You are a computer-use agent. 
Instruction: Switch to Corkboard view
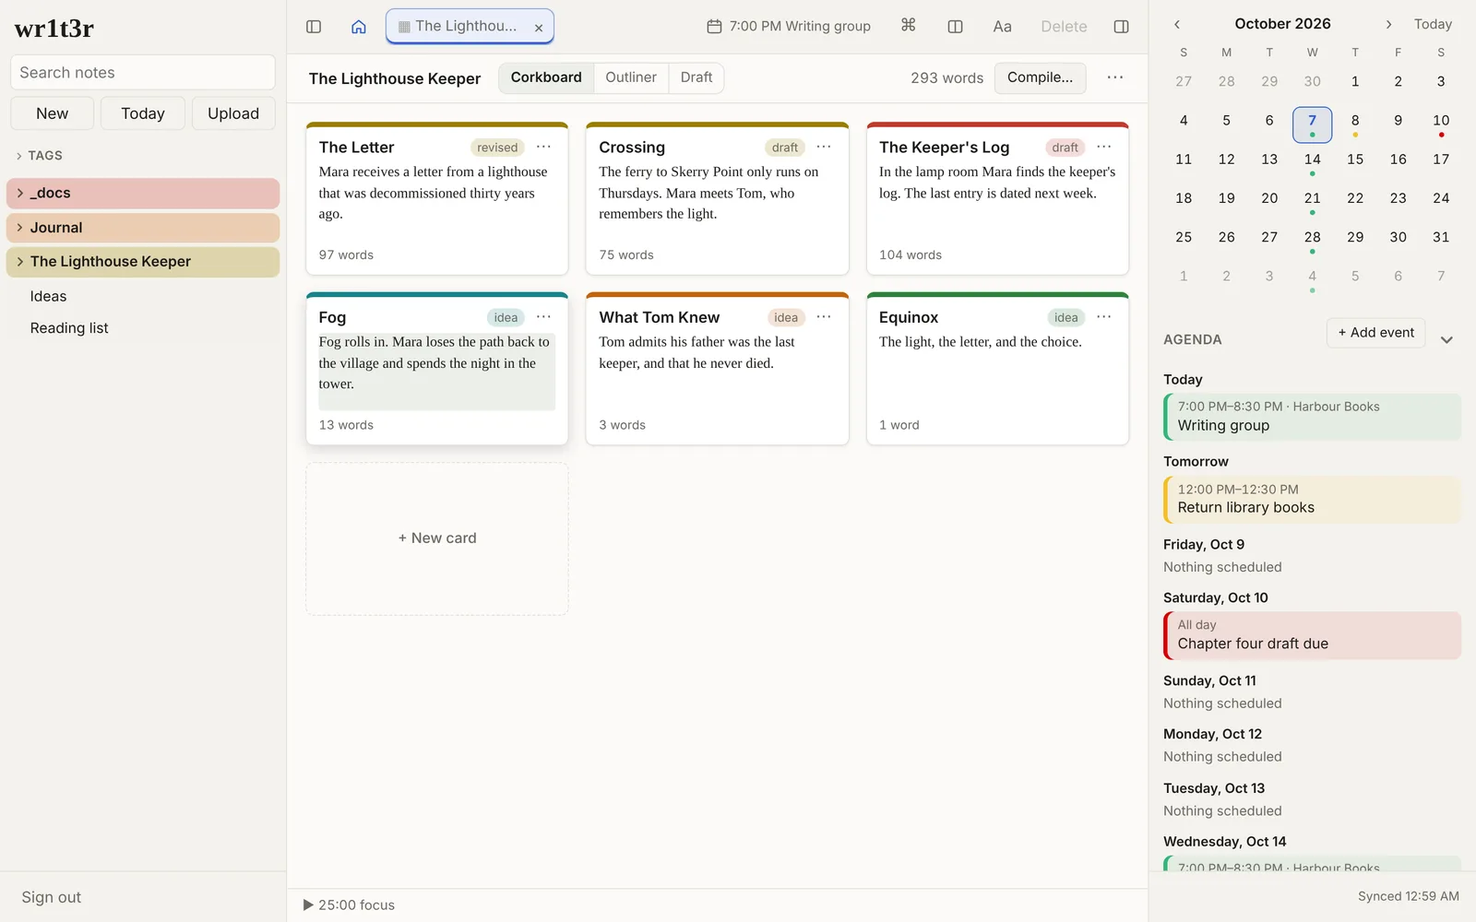pos(546,77)
